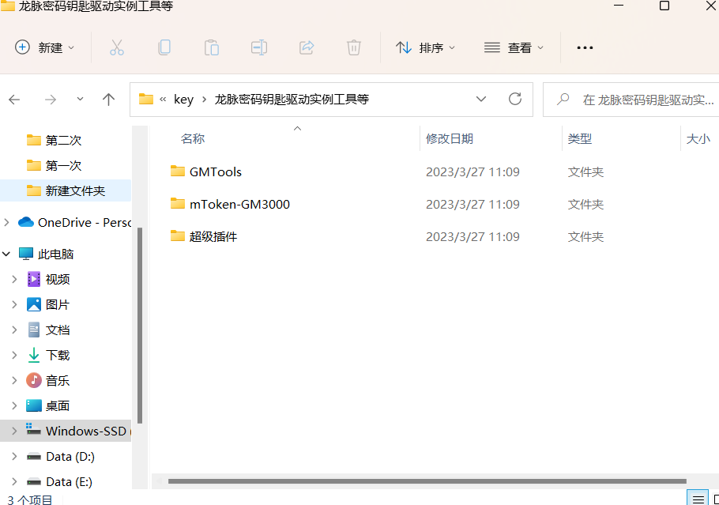
Task: Open 文档 in navigation pane
Action: 58,330
